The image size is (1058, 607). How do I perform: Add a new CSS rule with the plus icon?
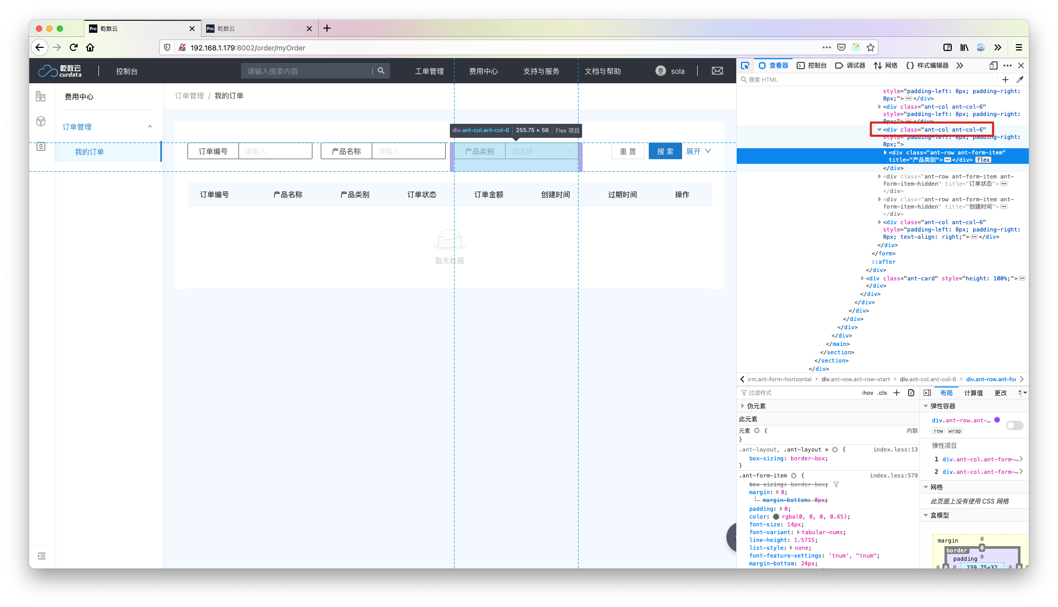(x=896, y=393)
